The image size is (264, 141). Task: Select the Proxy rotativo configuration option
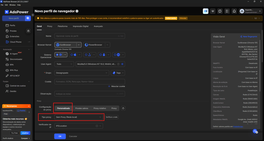(100, 108)
